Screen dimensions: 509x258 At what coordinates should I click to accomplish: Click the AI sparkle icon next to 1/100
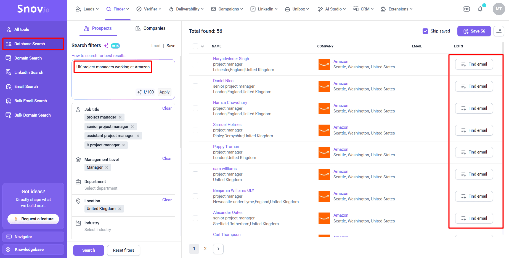pos(139,92)
